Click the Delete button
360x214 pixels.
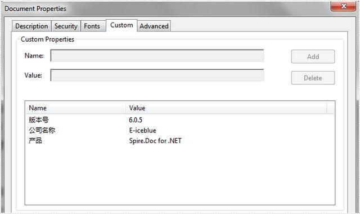(x=313, y=78)
